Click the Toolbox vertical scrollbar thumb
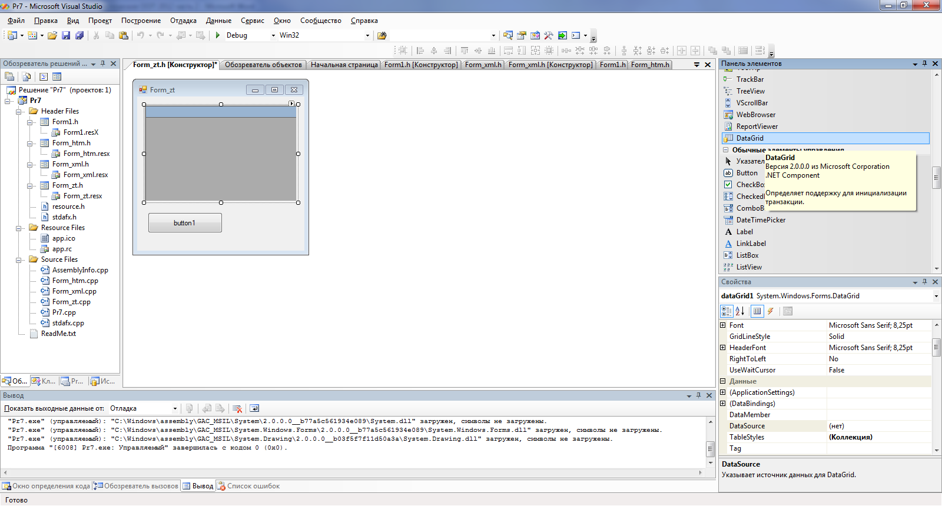 pyautogui.click(x=936, y=178)
